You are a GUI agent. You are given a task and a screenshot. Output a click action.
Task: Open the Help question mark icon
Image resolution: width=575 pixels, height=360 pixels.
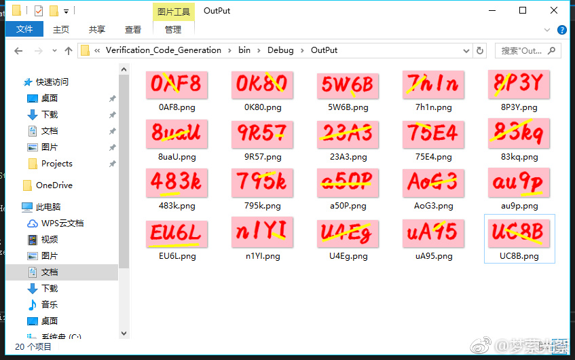click(x=561, y=30)
